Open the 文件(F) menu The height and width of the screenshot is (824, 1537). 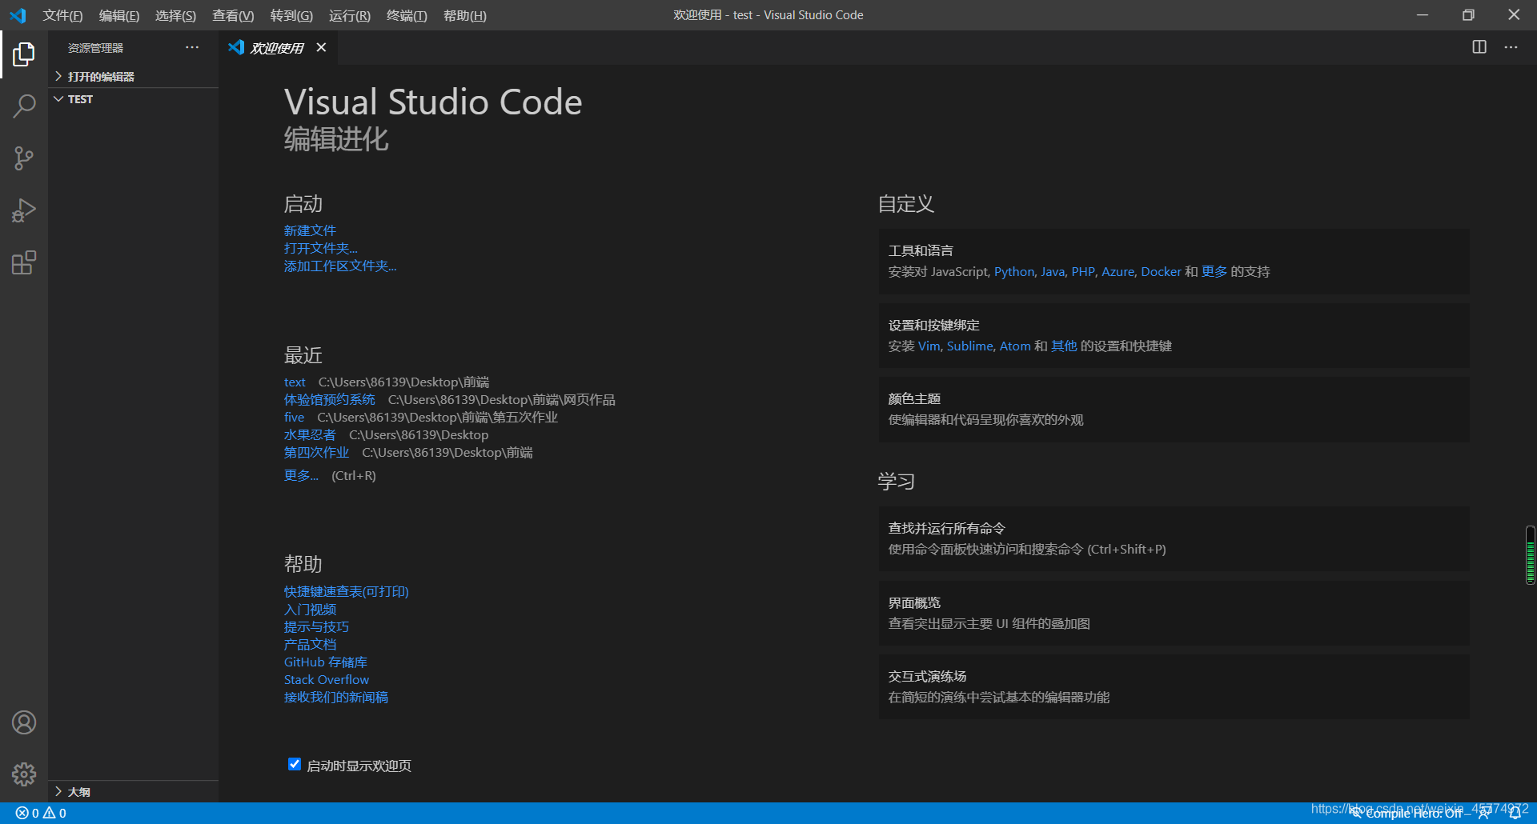pos(62,15)
